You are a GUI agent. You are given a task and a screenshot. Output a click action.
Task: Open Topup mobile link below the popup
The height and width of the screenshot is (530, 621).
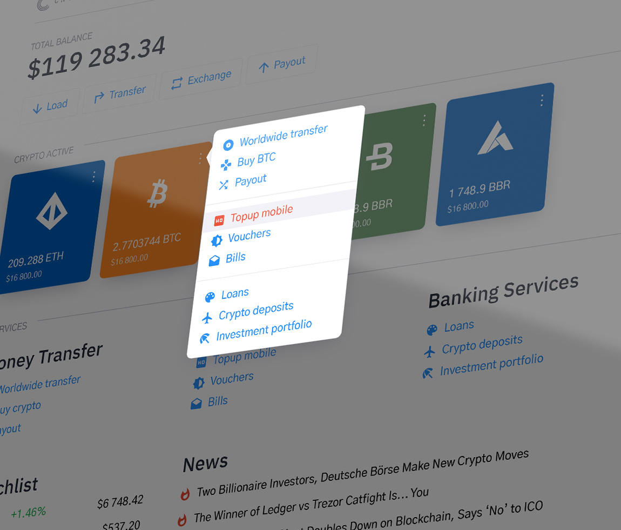(245, 355)
